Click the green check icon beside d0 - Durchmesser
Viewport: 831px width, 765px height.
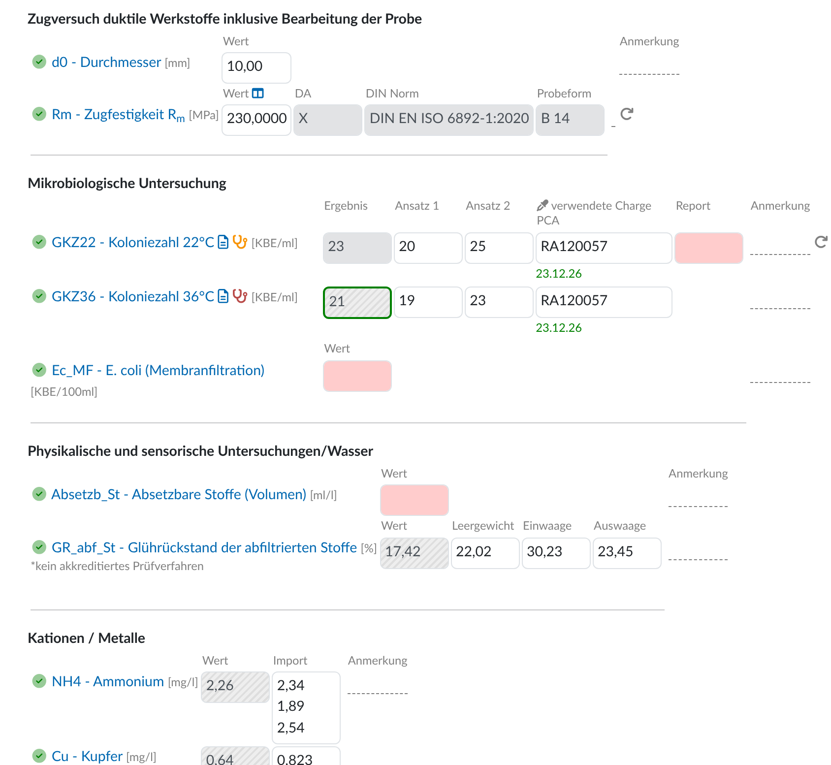tap(39, 62)
